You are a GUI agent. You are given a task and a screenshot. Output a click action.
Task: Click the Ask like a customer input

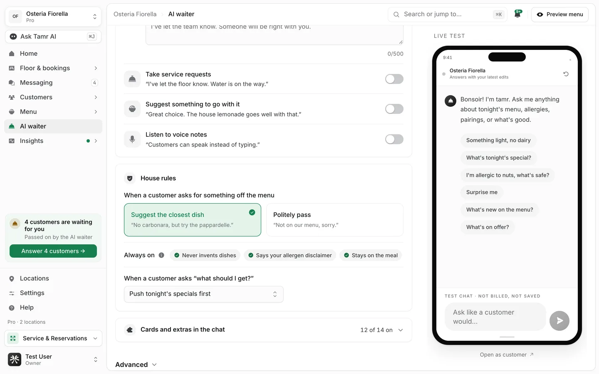[x=495, y=317]
